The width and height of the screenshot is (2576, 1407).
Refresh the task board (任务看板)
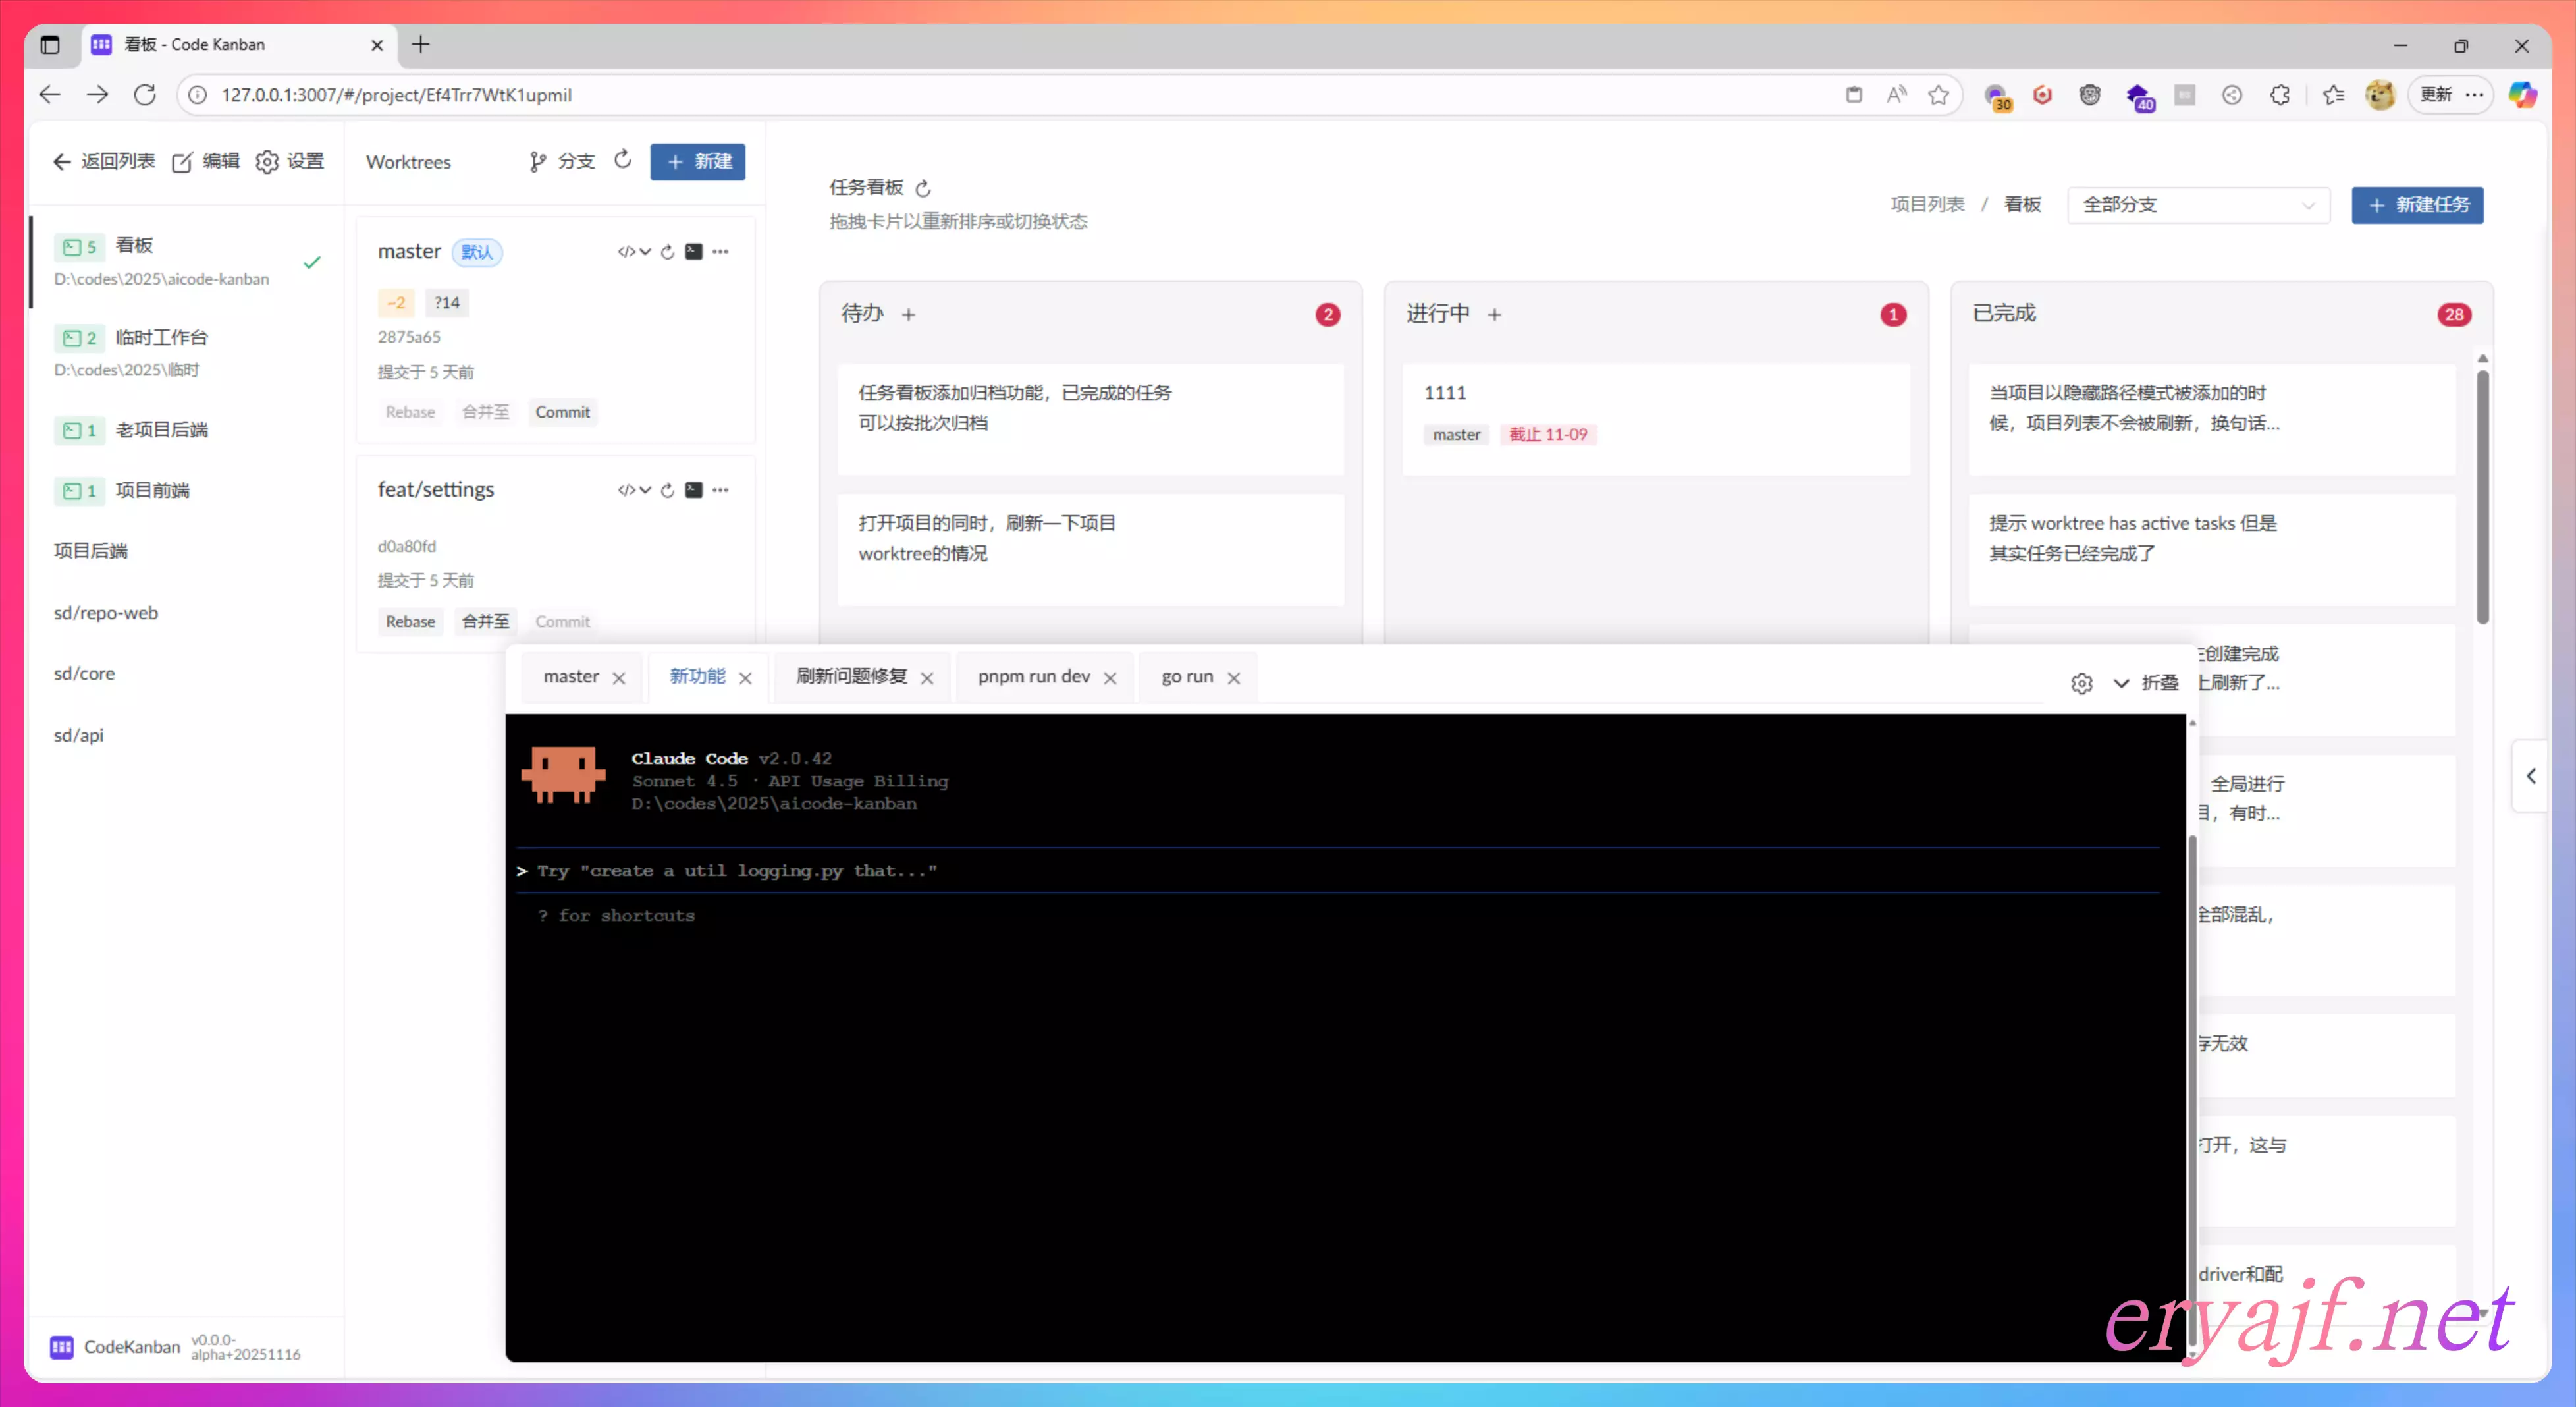click(923, 188)
